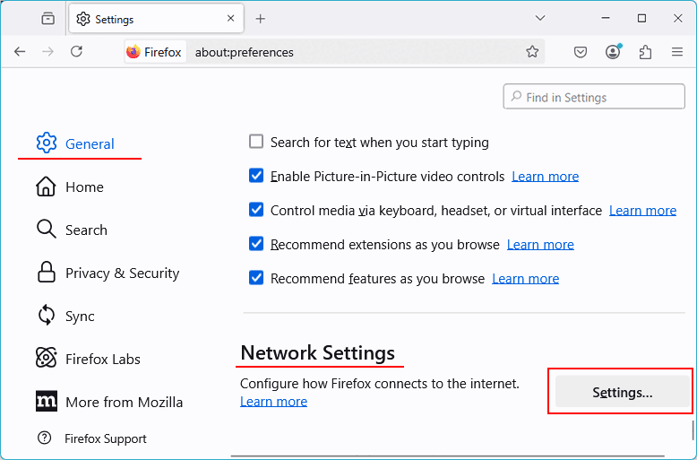Reload the current page
This screenshot has height=460, width=697.
pyautogui.click(x=77, y=52)
